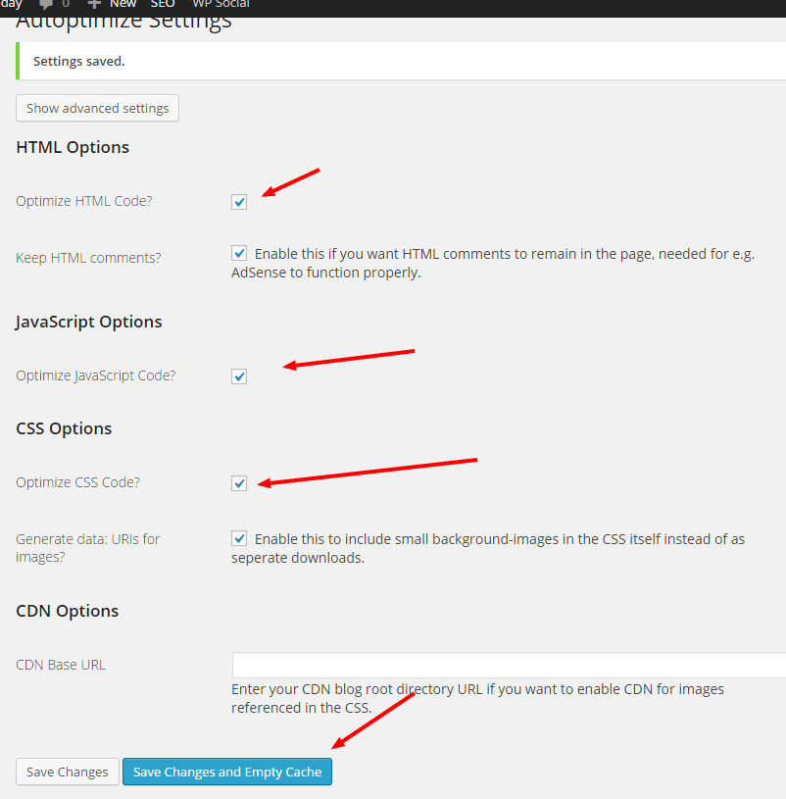Click the "HTML Options" section heading
786x799 pixels.
pyautogui.click(x=73, y=147)
